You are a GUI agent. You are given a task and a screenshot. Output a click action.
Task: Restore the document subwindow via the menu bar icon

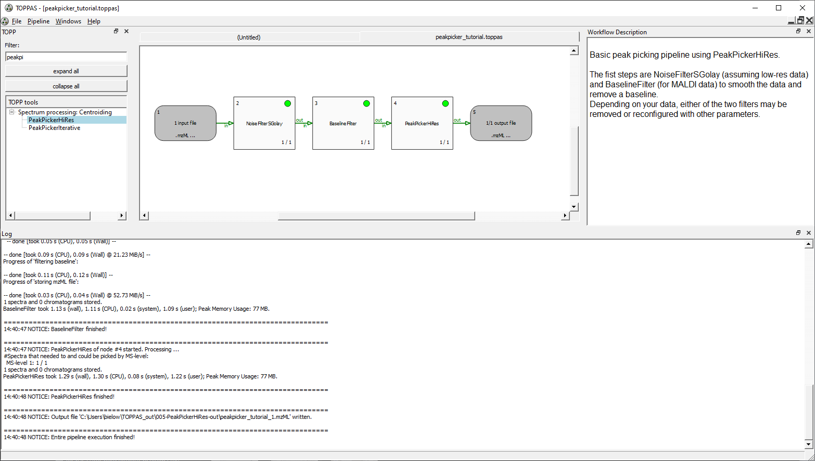click(800, 21)
